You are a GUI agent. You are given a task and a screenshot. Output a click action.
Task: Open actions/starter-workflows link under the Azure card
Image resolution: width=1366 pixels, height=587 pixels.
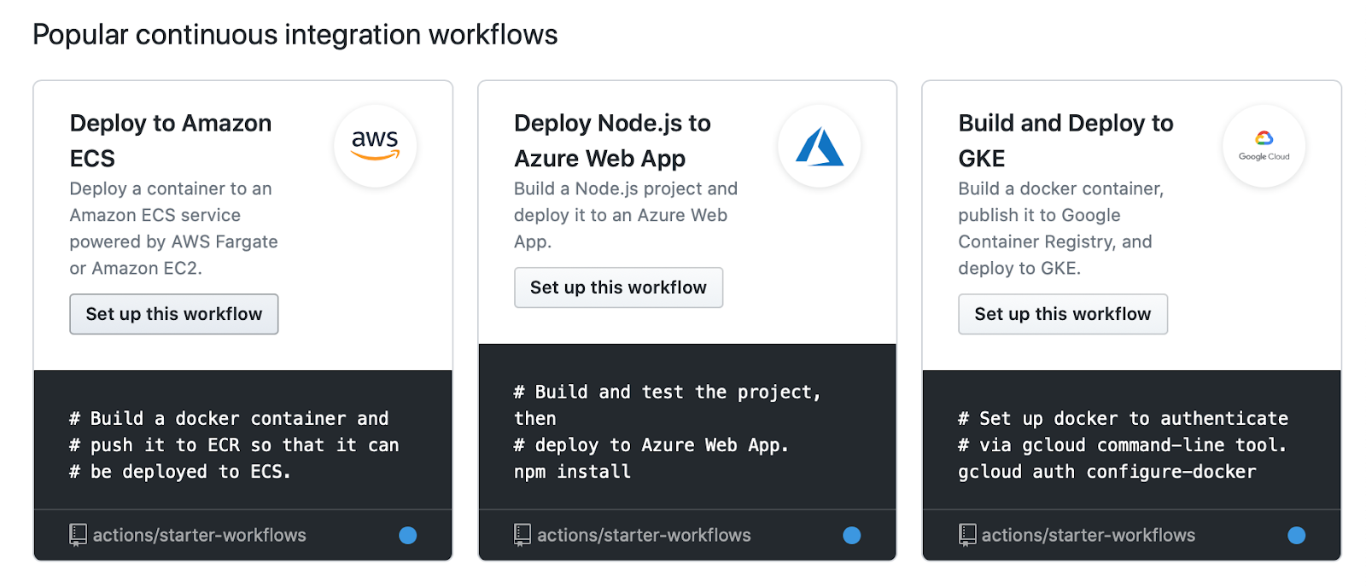click(644, 535)
